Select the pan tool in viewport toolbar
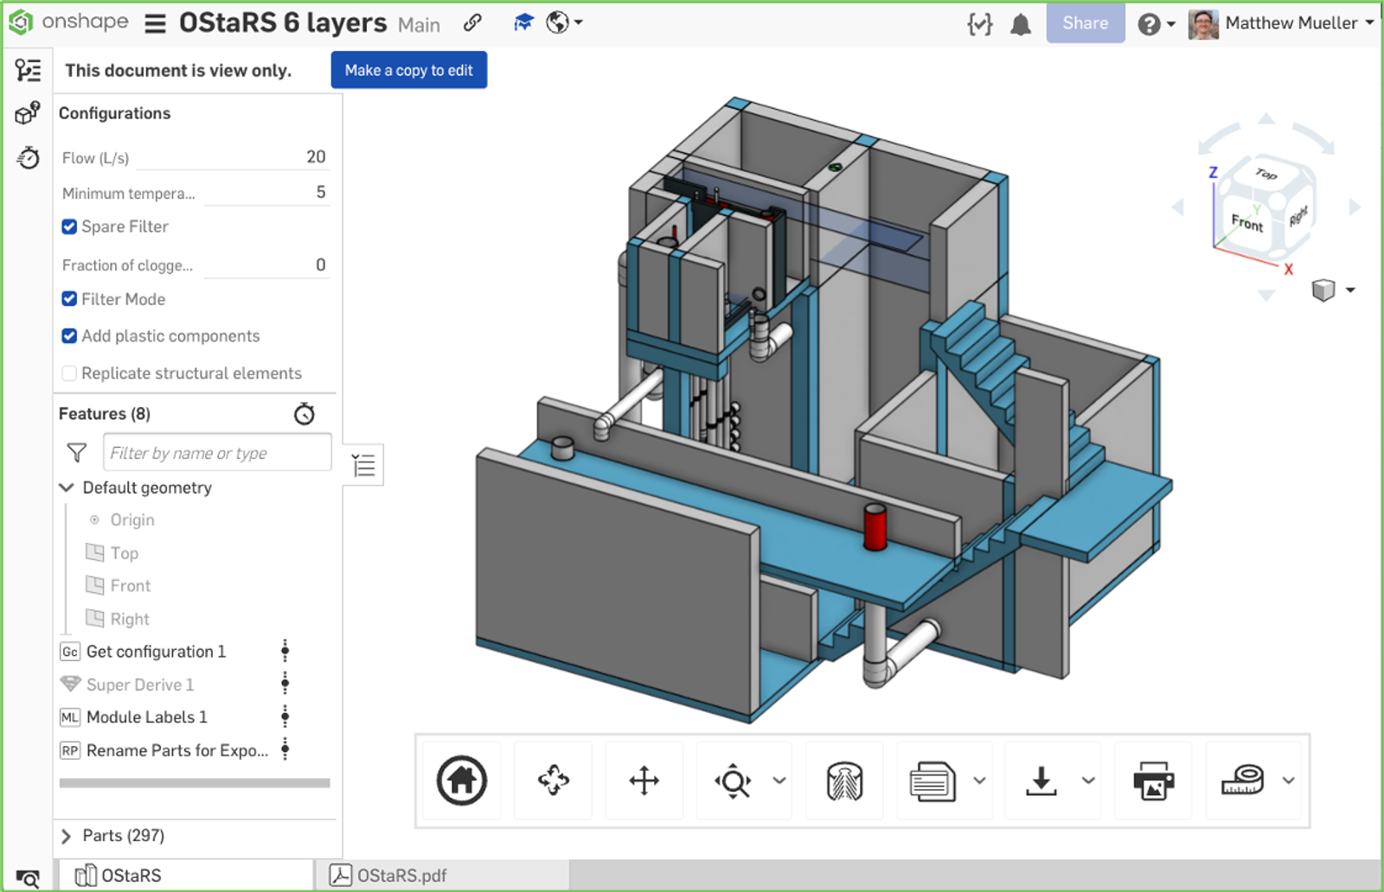This screenshot has height=892, width=1384. pos(644,780)
